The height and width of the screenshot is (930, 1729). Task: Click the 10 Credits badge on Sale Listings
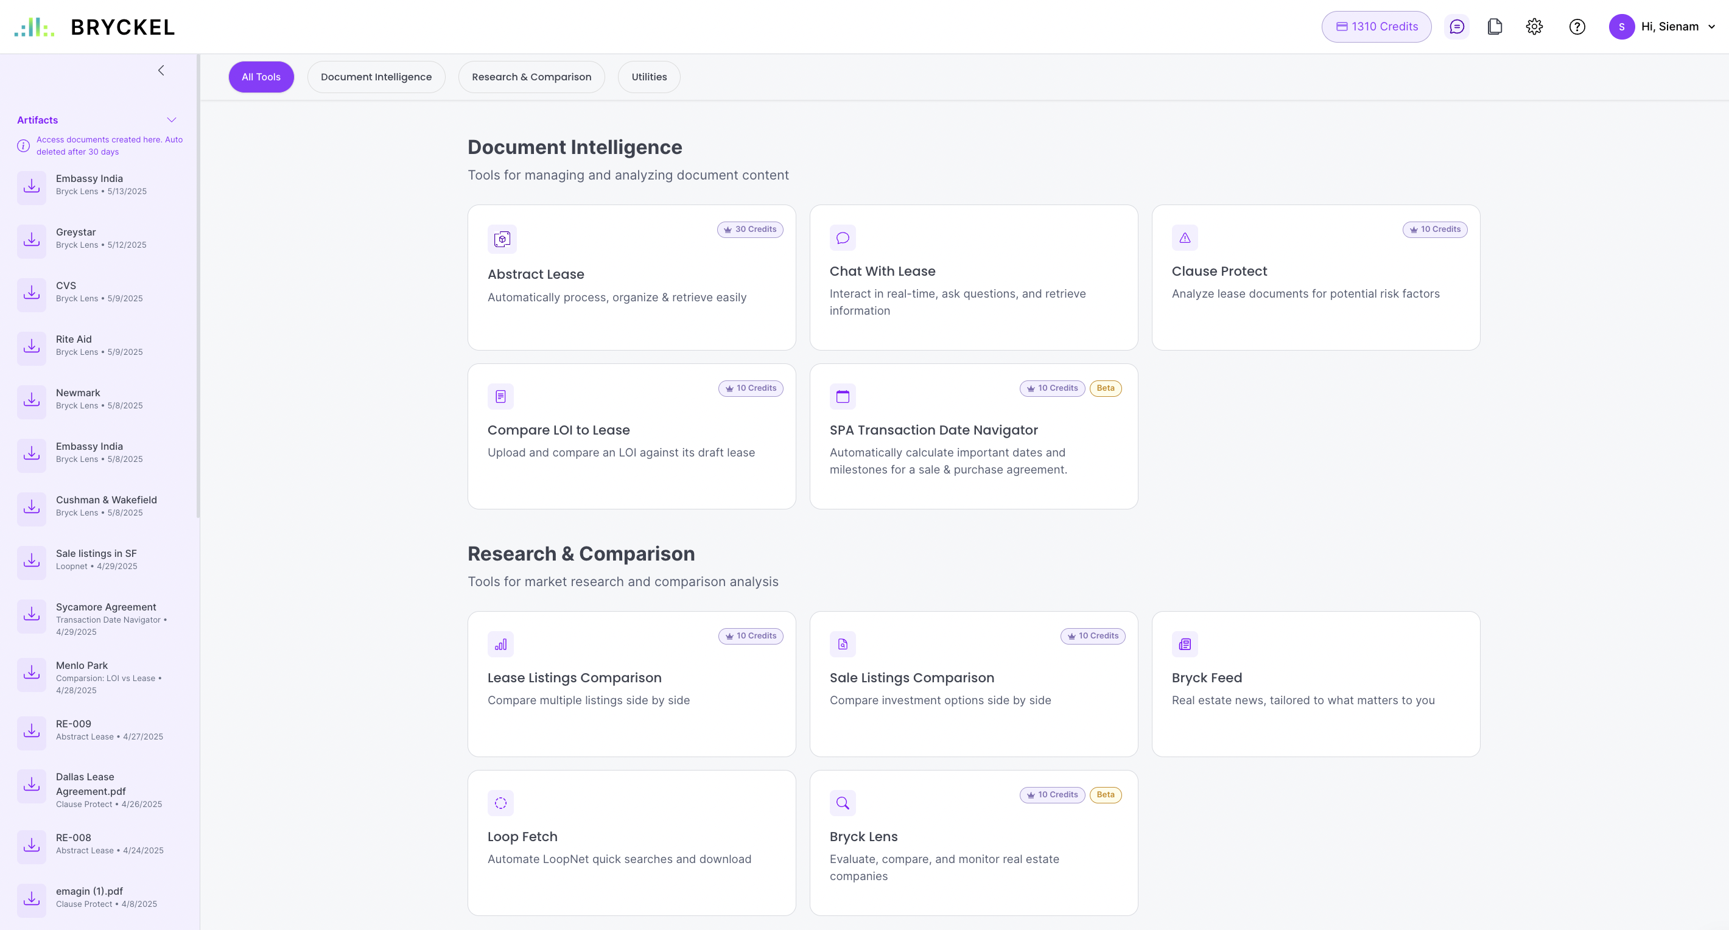(1093, 636)
